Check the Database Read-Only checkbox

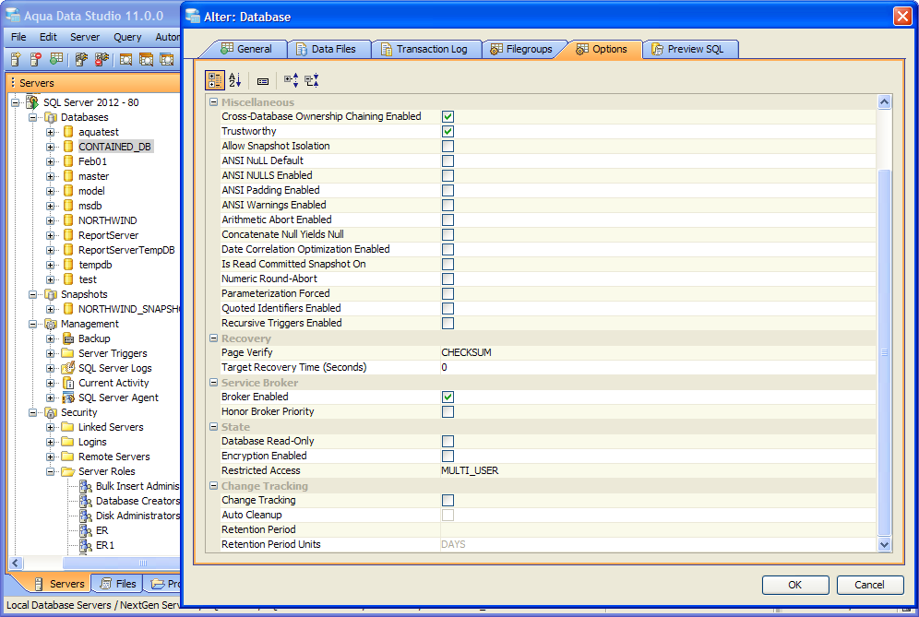pyautogui.click(x=448, y=441)
